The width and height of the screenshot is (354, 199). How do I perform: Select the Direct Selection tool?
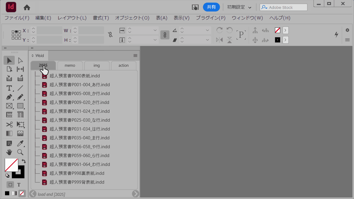(x=20, y=61)
